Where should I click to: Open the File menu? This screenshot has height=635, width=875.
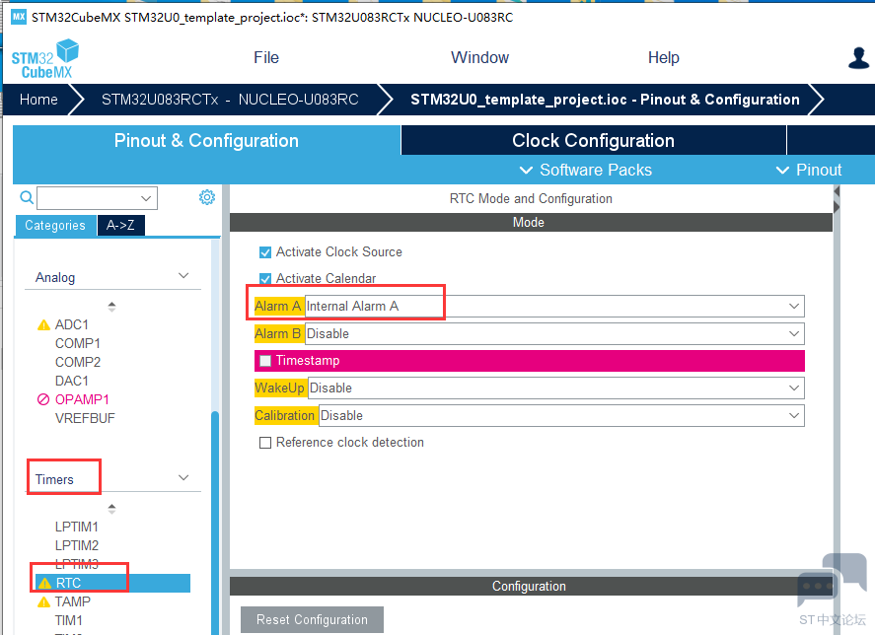click(x=266, y=57)
